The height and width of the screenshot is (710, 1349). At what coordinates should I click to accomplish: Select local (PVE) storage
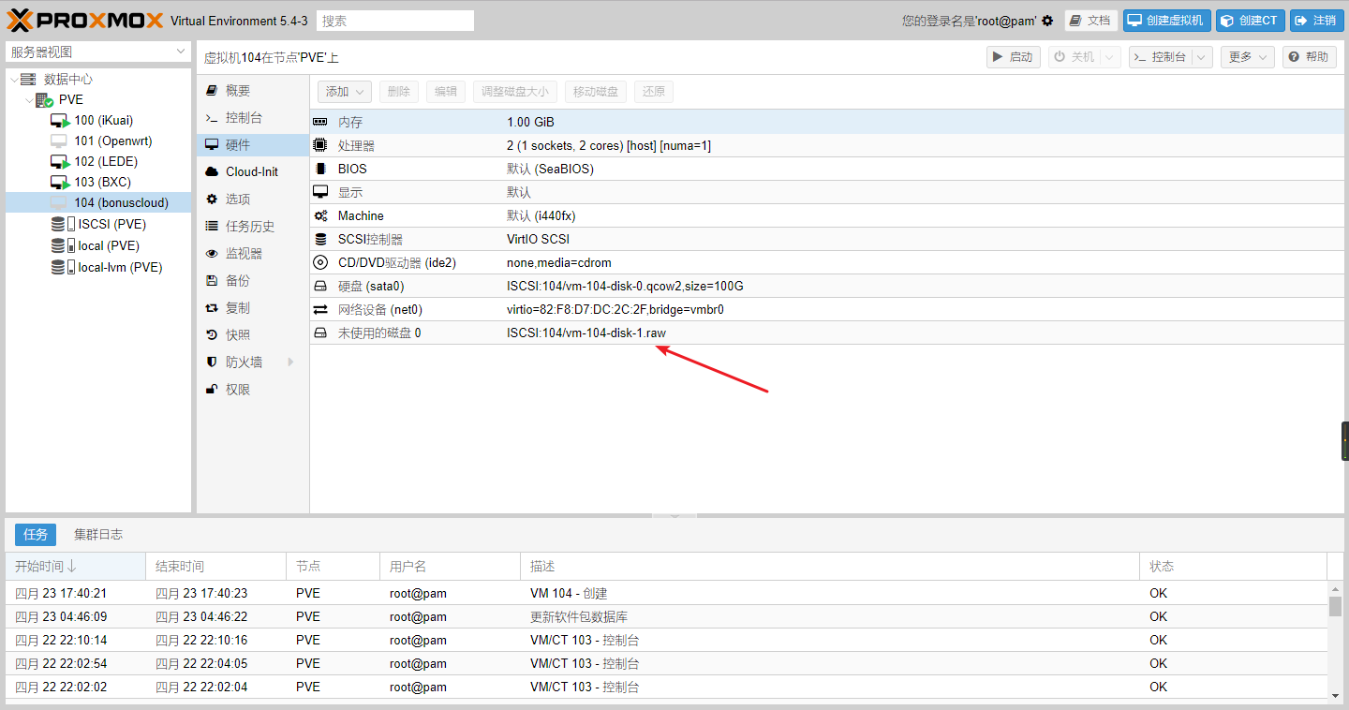[x=109, y=246]
